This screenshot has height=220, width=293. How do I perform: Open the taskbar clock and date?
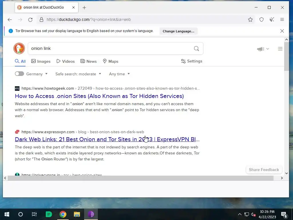(267, 214)
